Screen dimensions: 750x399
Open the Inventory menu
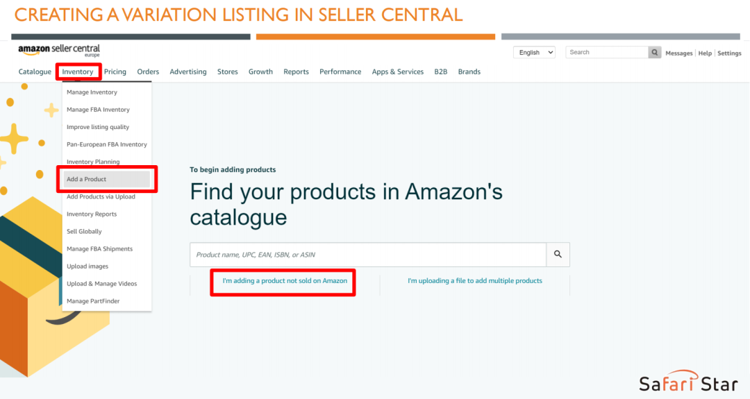pyautogui.click(x=78, y=71)
